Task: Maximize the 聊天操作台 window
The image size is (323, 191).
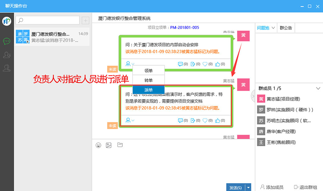Action: pyautogui.click(x=310, y=6)
